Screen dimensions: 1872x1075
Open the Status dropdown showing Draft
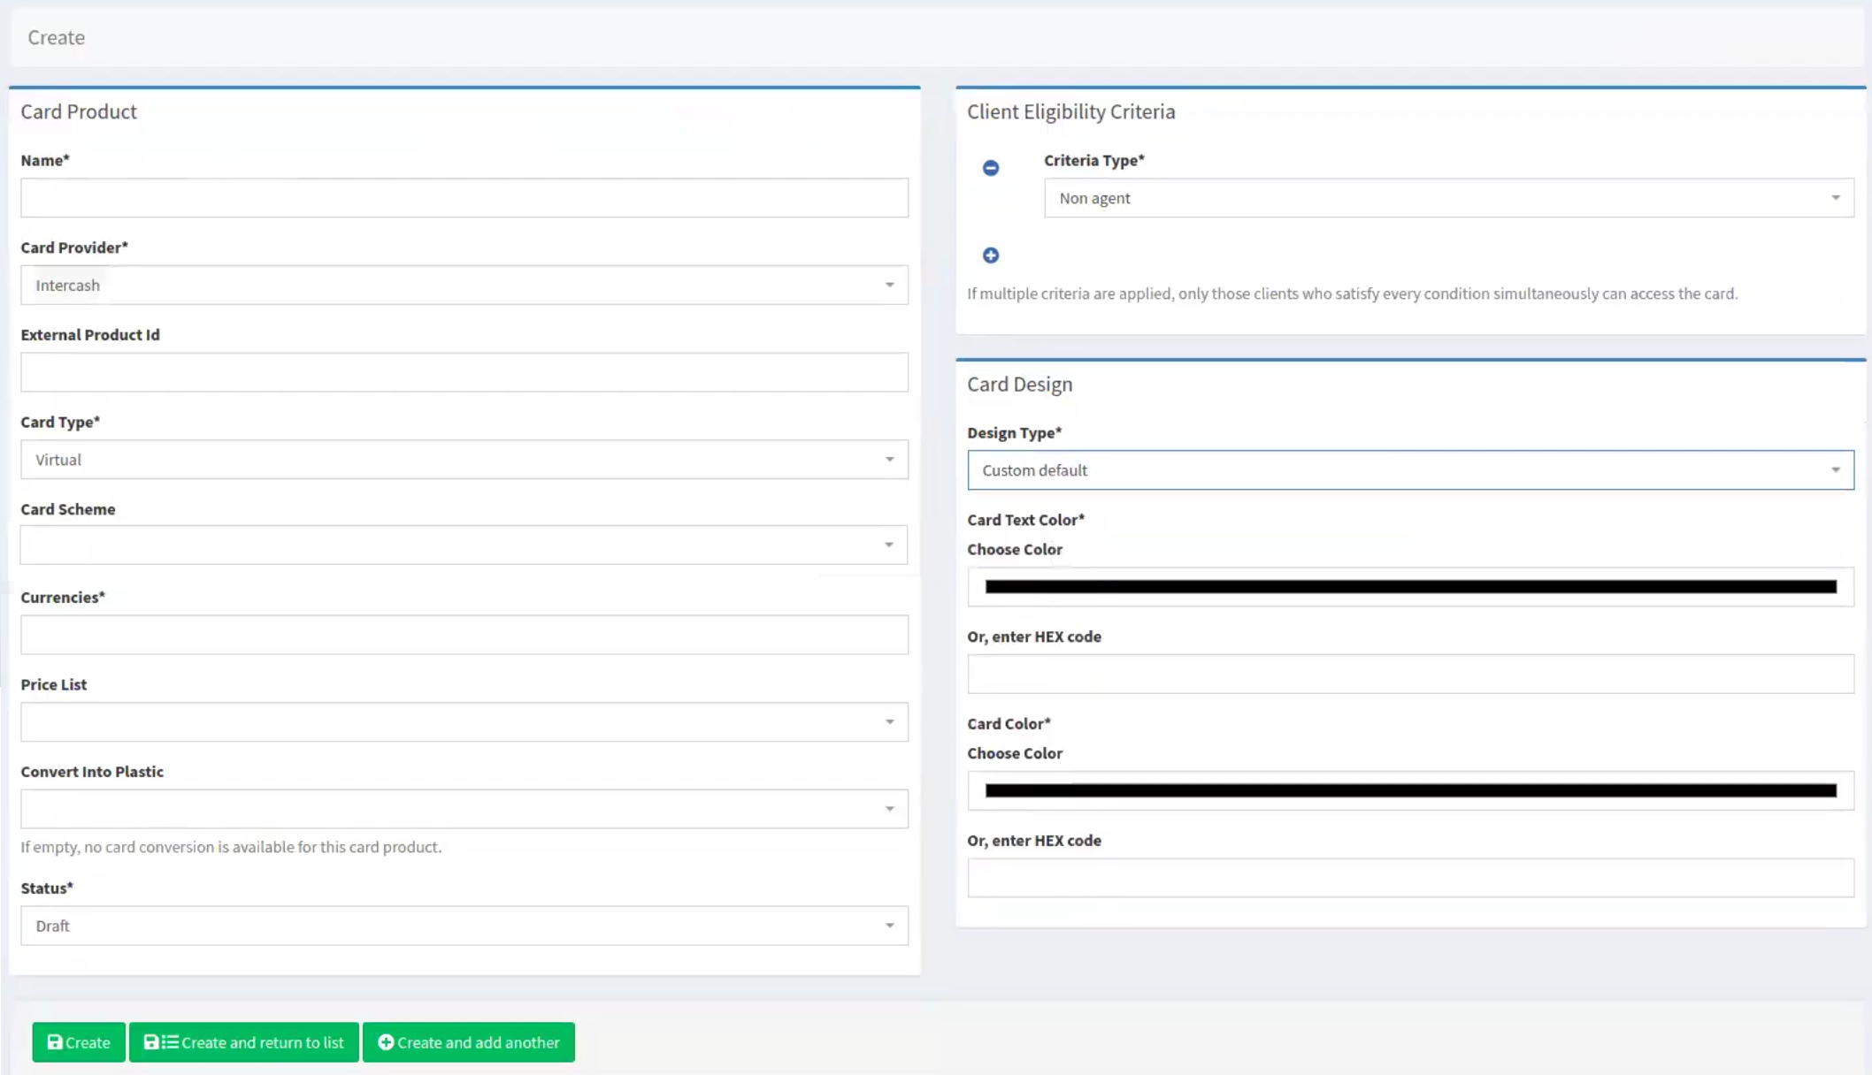[464, 926]
